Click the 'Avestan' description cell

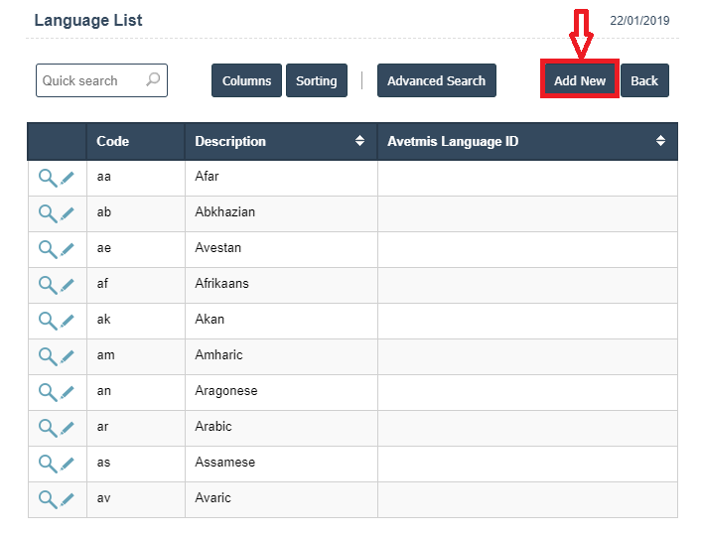coord(281,250)
